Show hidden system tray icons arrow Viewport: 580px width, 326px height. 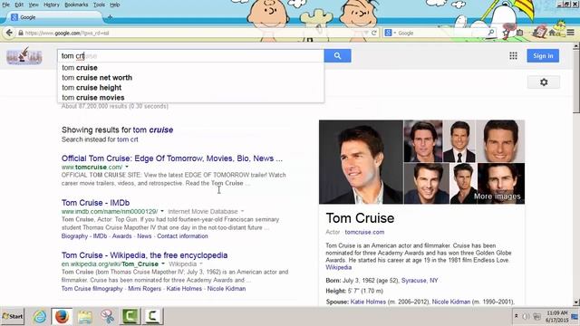pos(516,316)
